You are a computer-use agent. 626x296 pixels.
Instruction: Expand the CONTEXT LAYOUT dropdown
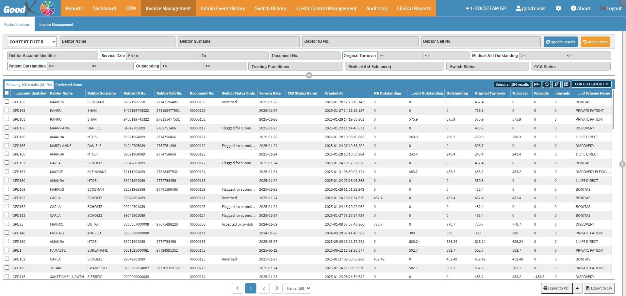(591, 84)
